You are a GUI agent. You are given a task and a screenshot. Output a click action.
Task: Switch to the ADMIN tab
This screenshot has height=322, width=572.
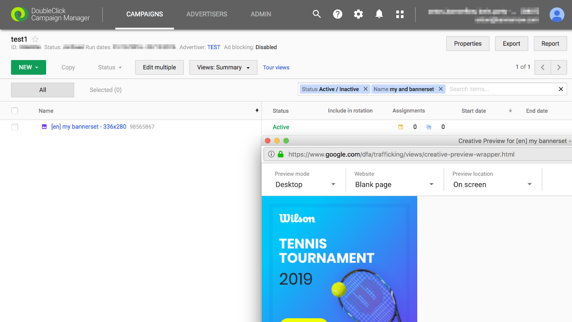(261, 14)
